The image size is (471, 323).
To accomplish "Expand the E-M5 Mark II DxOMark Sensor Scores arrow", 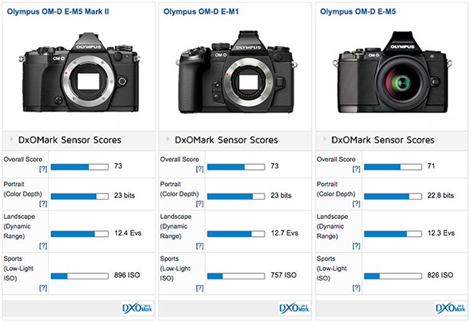I will [x=11, y=140].
